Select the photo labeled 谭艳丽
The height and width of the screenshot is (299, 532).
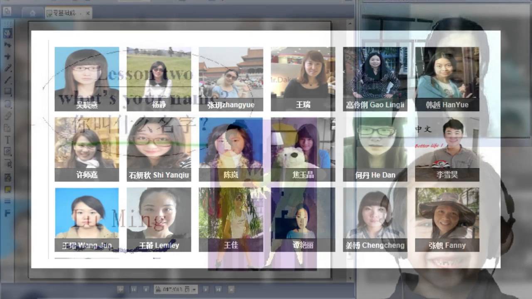[303, 220]
